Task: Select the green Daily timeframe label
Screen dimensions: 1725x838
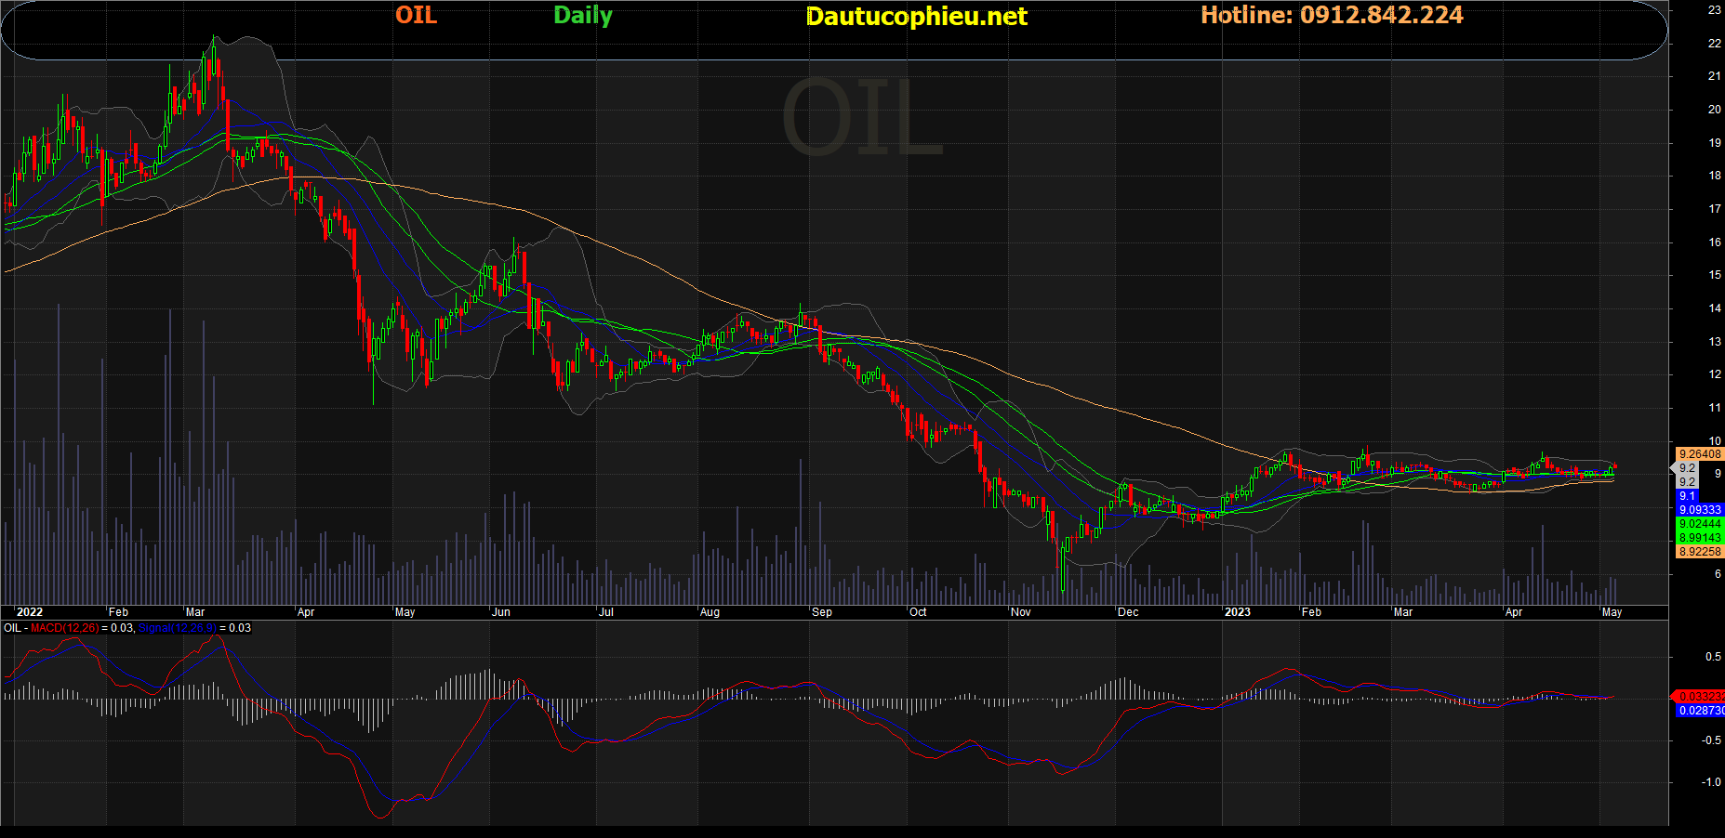Action: point(582,16)
